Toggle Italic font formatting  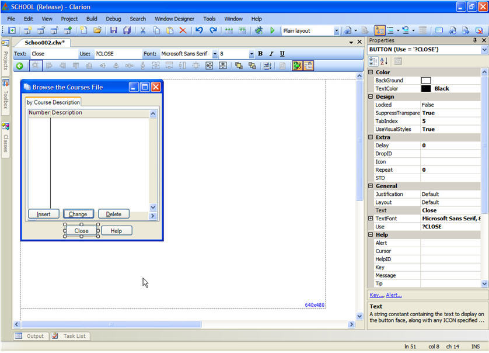pos(271,54)
